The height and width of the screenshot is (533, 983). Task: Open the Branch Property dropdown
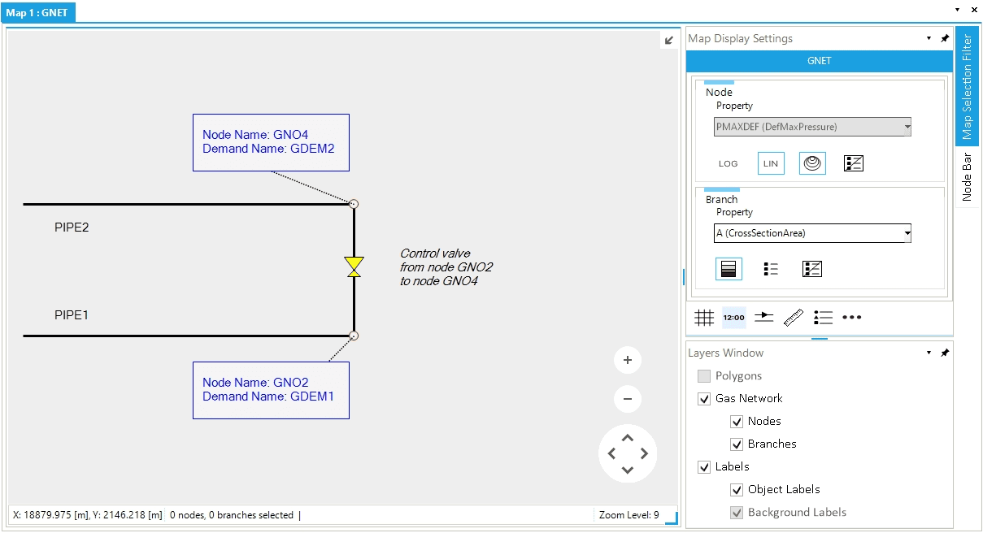coord(812,233)
